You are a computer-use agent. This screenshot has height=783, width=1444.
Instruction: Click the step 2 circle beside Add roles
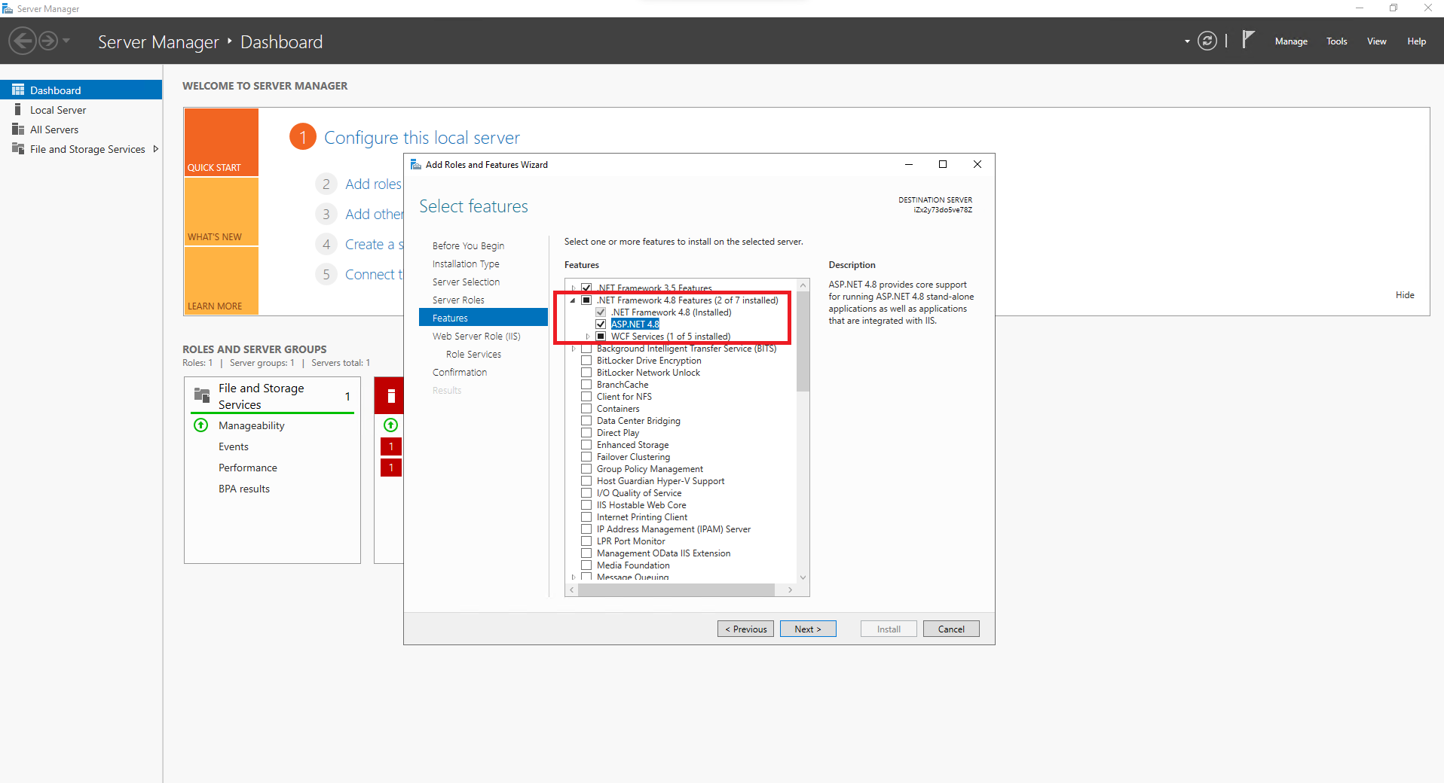click(x=326, y=184)
